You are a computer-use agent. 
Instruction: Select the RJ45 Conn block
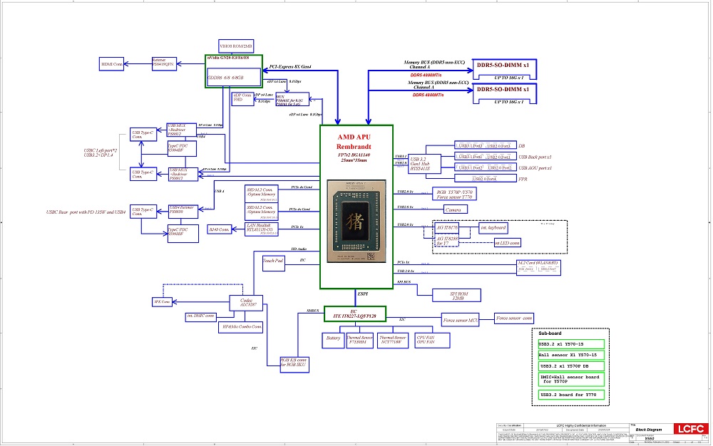(x=219, y=229)
